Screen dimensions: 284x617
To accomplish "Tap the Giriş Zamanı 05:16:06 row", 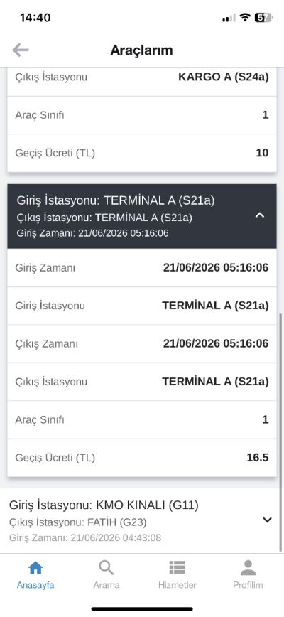I will click(x=142, y=268).
